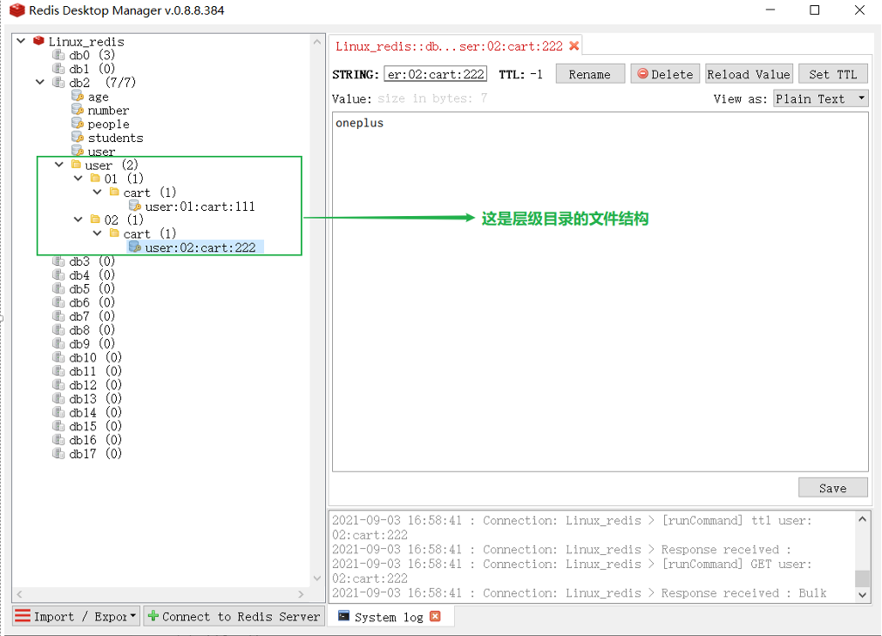Viewport: 882px width, 636px height.
Task: Click the green plus Connect icon
Action: coord(153,616)
